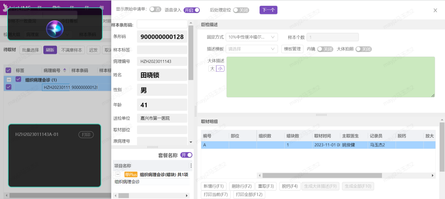This screenshot has height=199, width=445.
Task: Uncheck the 组织病理会诊 group checkbox
Action: pyautogui.click(x=18, y=80)
